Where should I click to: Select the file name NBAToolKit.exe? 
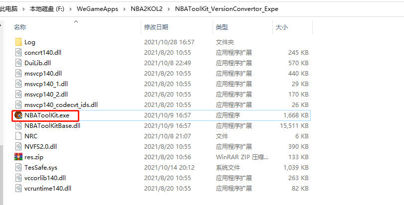click(x=47, y=115)
